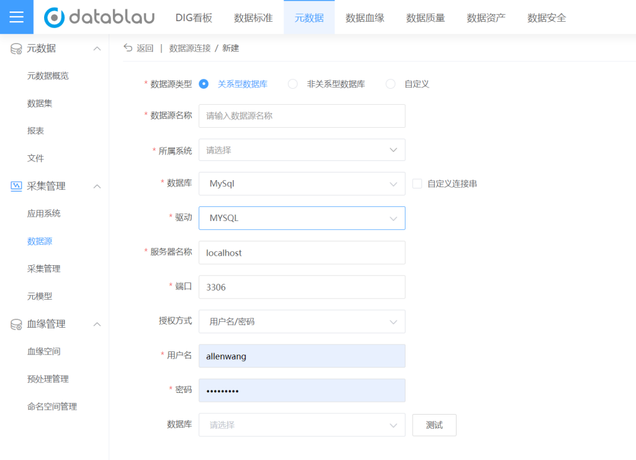Open 元数据概览 in the sidebar

(x=48, y=76)
